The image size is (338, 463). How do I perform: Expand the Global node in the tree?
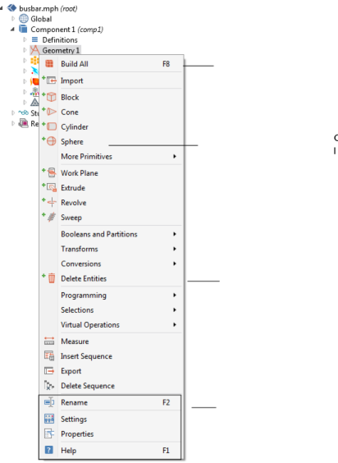[x=13, y=19]
